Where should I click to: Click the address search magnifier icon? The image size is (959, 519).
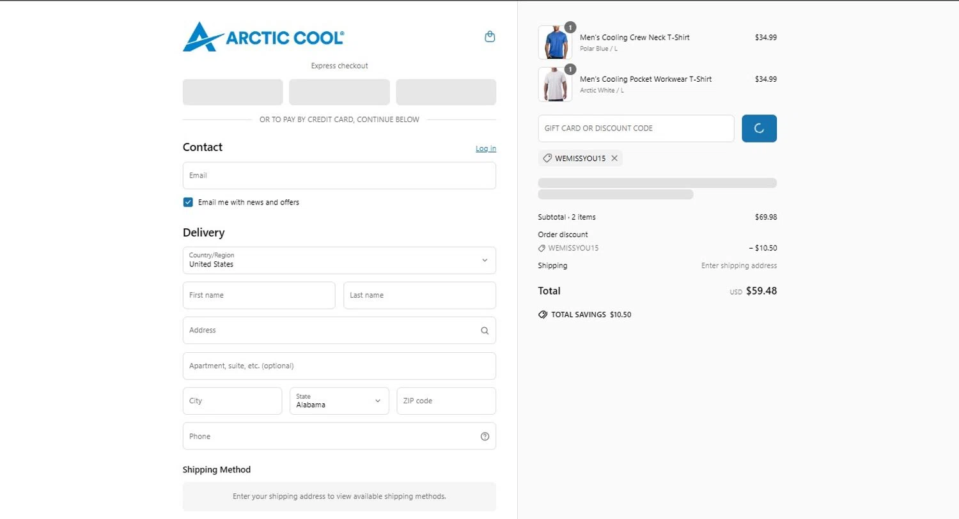click(x=485, y=330)
